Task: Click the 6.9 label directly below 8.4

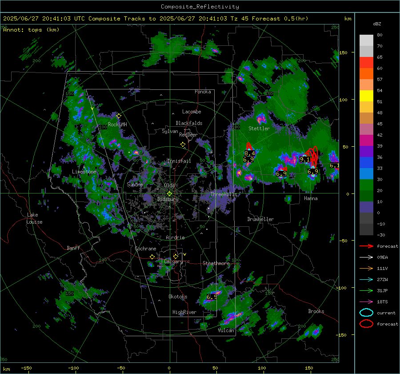Action: [248, 160]
